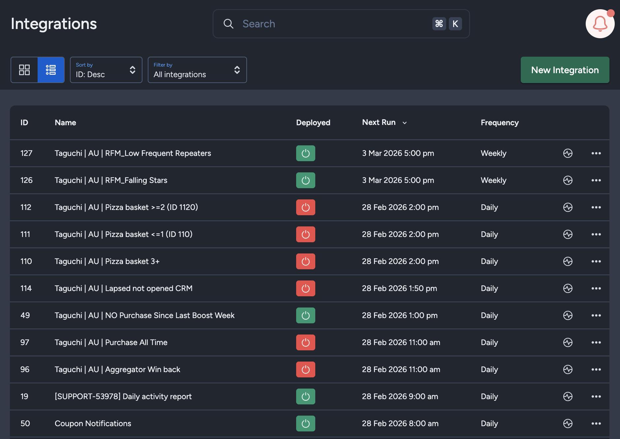This screenshot has width=620, height=439.
Task: Open the Filter by All integrations dropdown
Action: [197, 70]
